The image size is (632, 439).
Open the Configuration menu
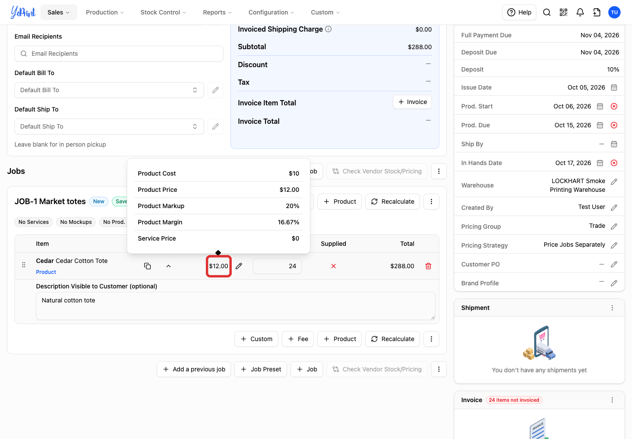271,12
